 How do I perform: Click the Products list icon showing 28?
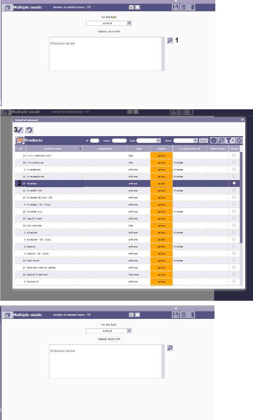pyautogui.click(x=19, y=140)
